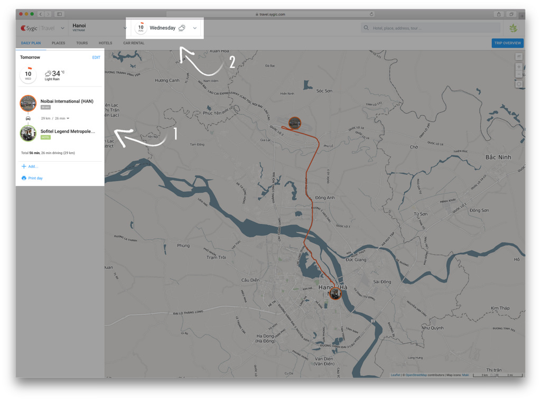Click the plus icon beside Add...

point(24,166)
